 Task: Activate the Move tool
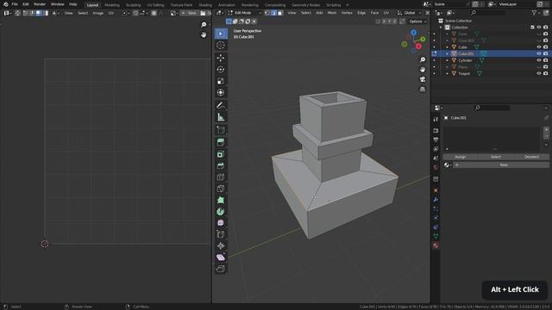coord(221,58)
